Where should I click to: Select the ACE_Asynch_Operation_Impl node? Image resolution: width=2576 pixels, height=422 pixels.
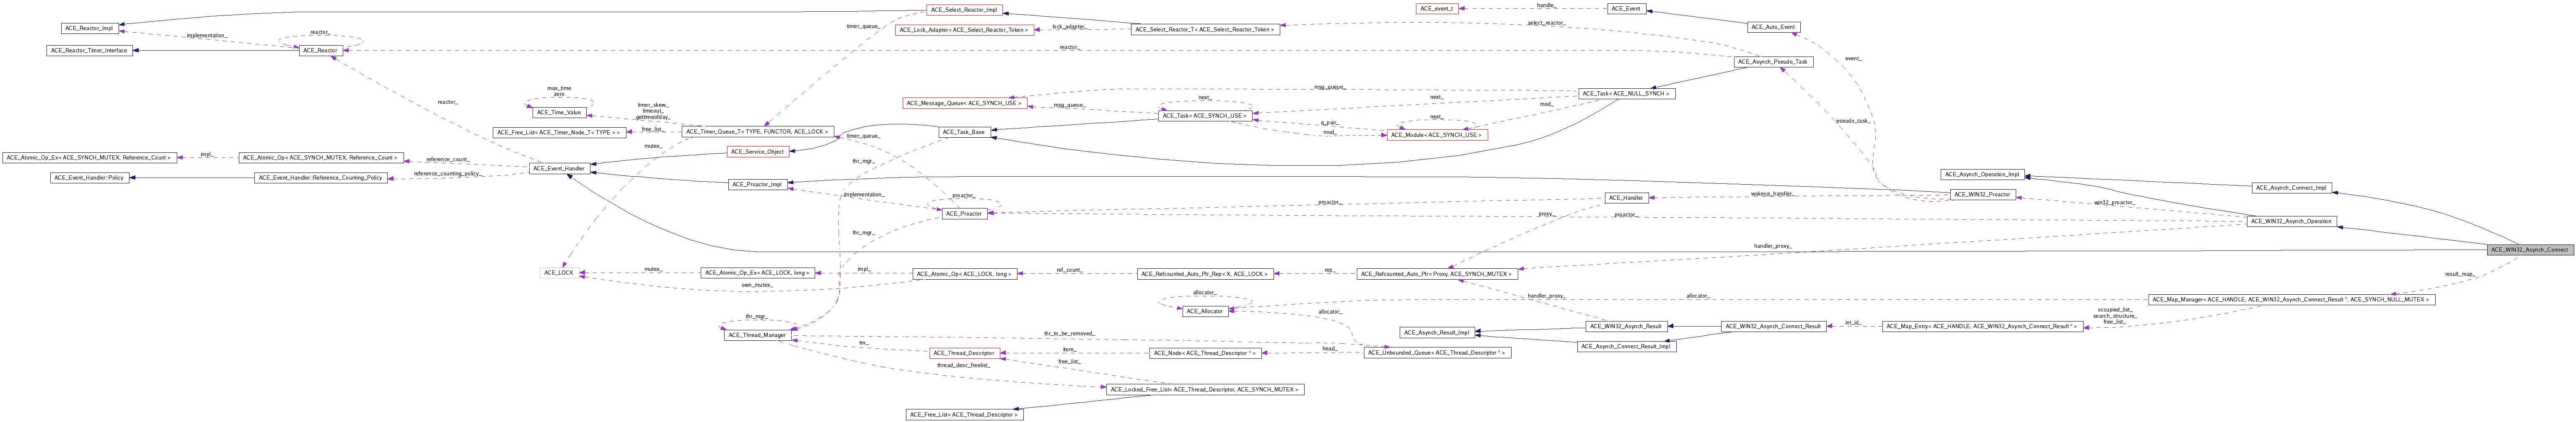pyautogui.click(x=1982, y=174)
